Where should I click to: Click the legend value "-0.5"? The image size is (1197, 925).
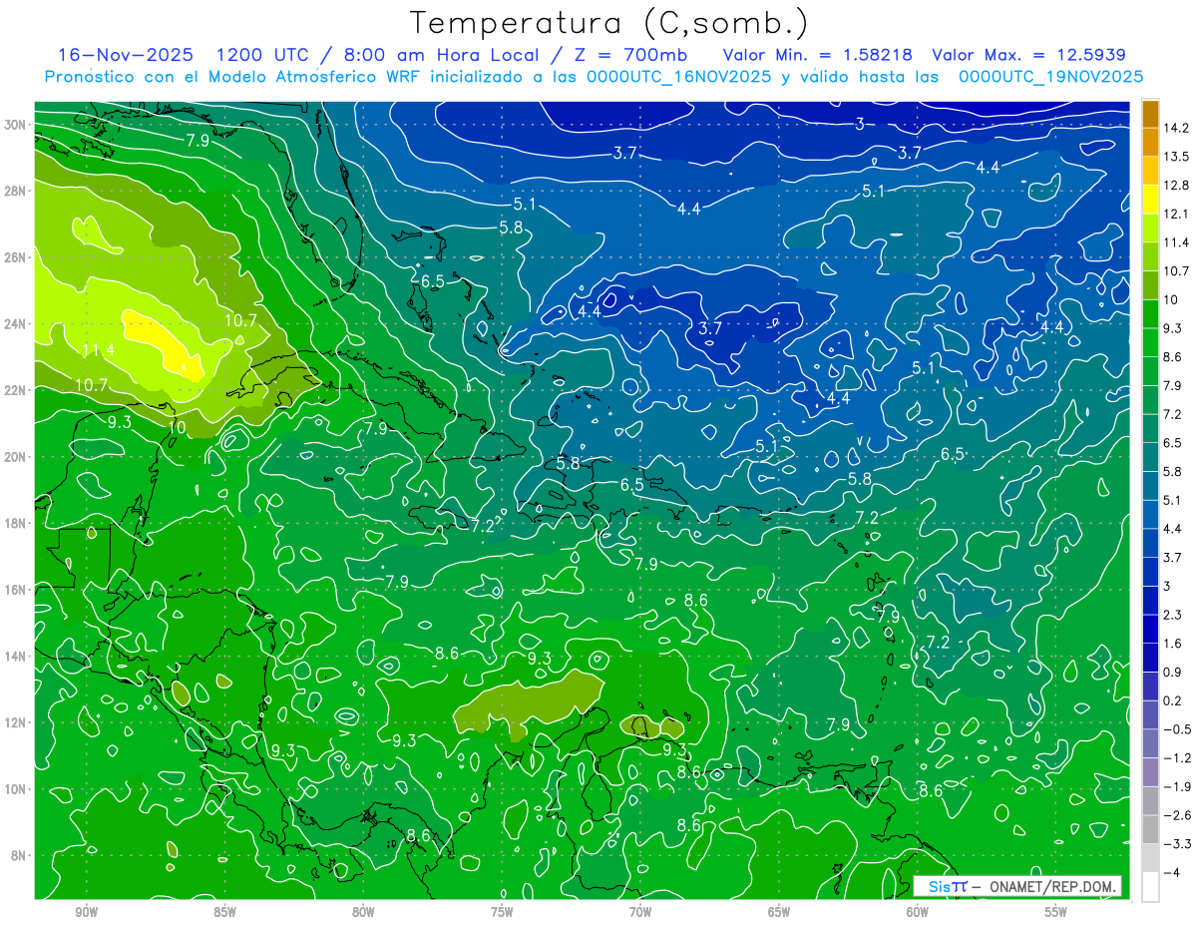(x=1176, y=729)
